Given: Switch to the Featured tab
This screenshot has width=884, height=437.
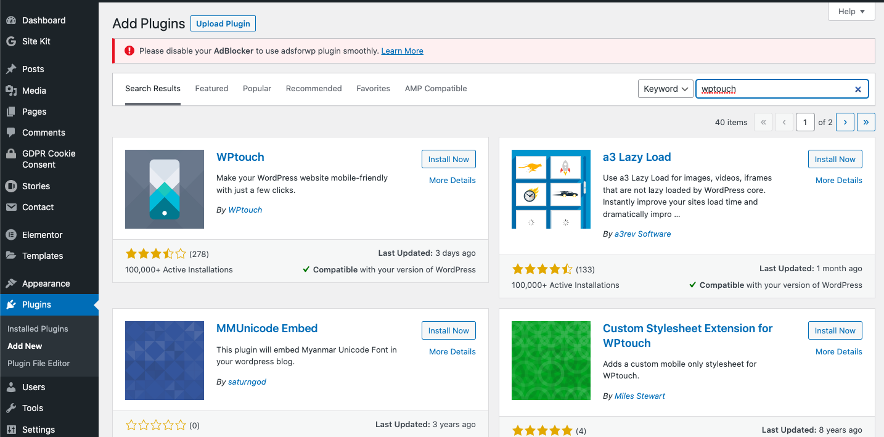Looking at the screenshot, I should [211, 89].
